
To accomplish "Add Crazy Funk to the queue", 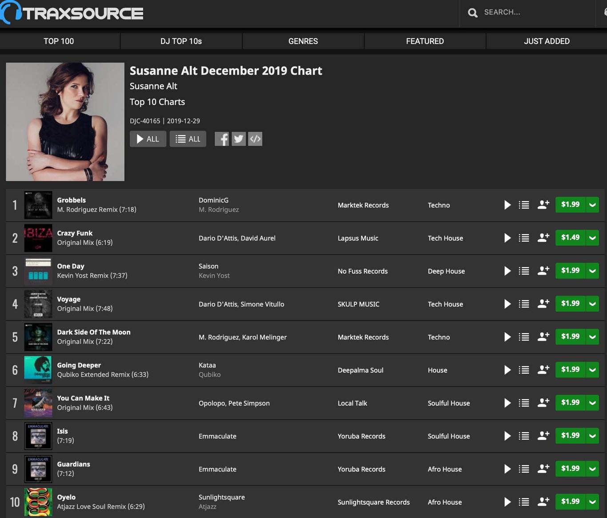I will (x=524, y=238).
